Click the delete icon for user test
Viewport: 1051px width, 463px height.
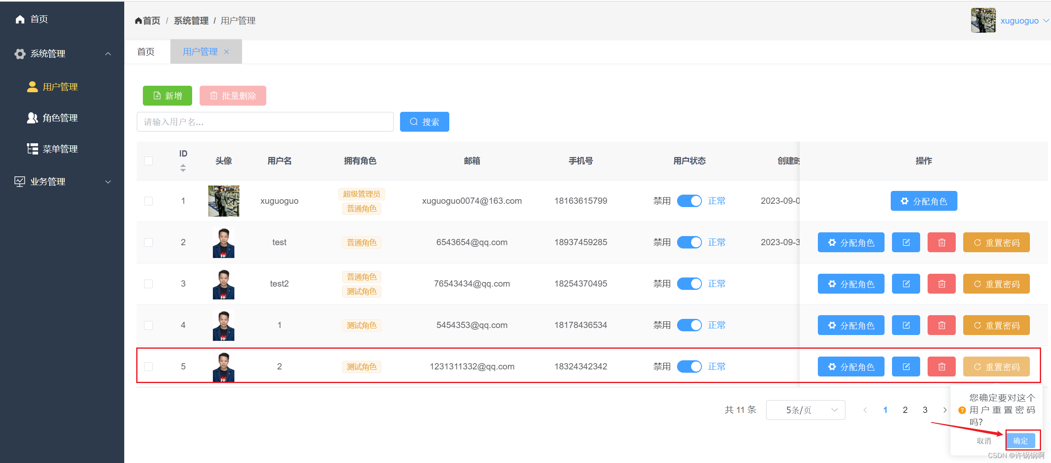[x=941, y=242]
